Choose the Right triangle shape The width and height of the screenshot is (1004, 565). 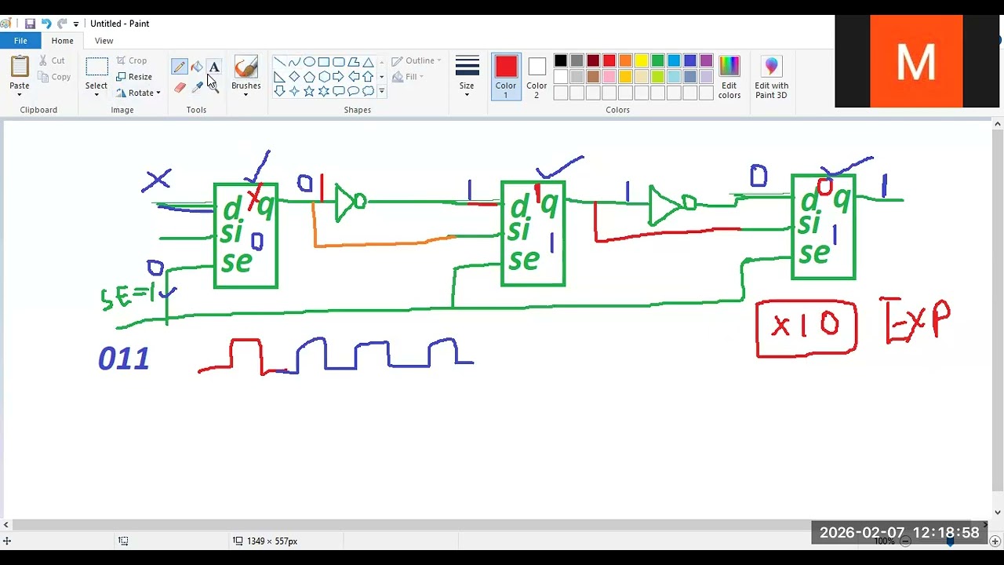[x=279, y=77]
